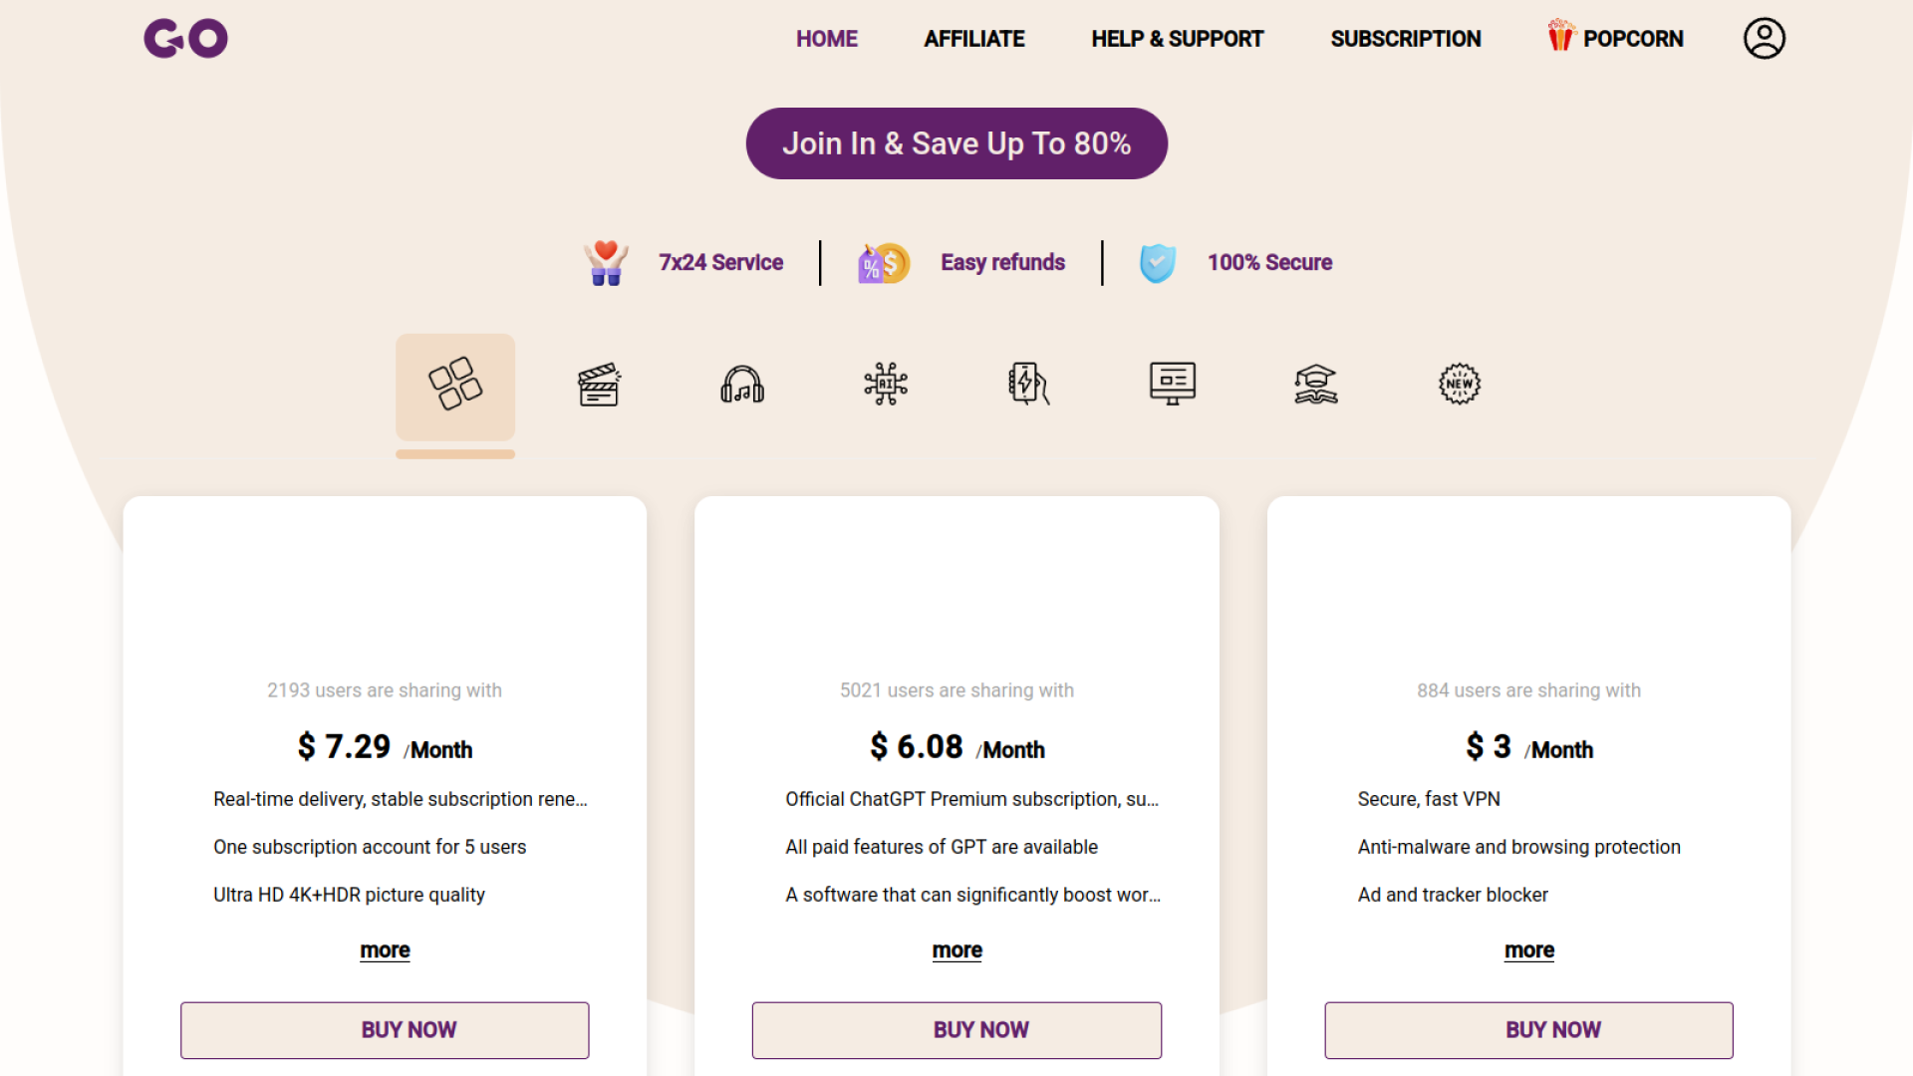This screenshot has height=1076, width=1913.
Task: Open the NEW badge category
Action: [1460, 385]
